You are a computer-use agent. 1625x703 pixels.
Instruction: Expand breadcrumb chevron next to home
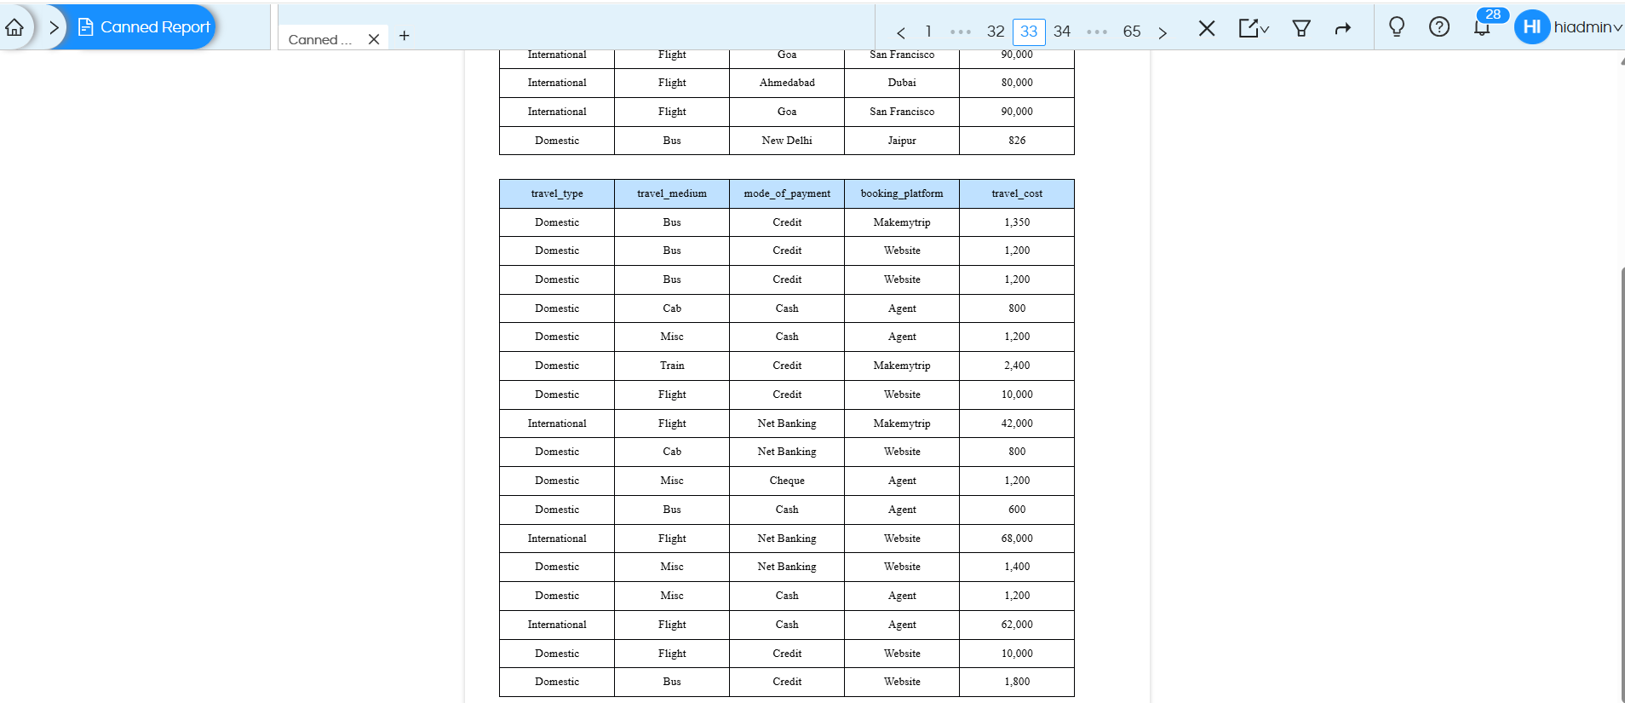(54, 27)
